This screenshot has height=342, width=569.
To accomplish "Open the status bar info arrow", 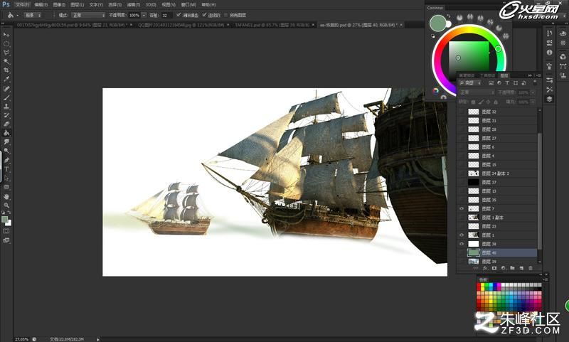I will pyautogui.click(x=98, y=339).
